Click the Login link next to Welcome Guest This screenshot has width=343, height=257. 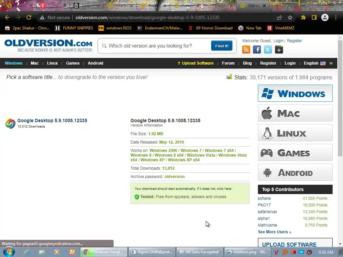tap(278, 40)
